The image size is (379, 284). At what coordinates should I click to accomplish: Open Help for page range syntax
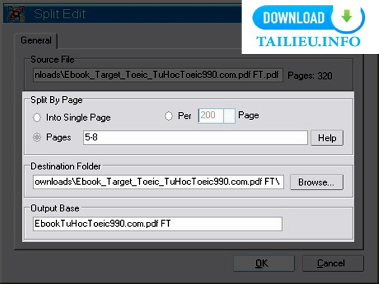327,138
